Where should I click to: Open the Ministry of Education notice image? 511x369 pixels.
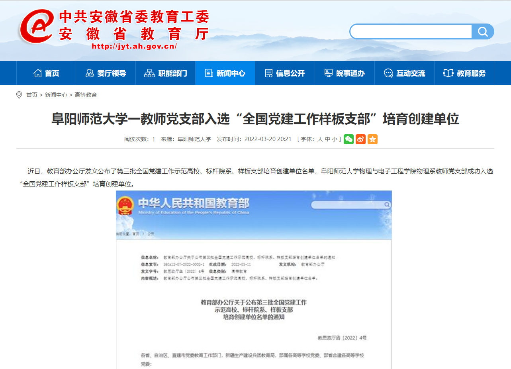254,279
